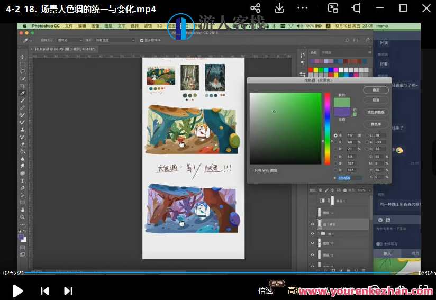
Task: Select the L lightness radio button
Action: (x=367, y=135)
